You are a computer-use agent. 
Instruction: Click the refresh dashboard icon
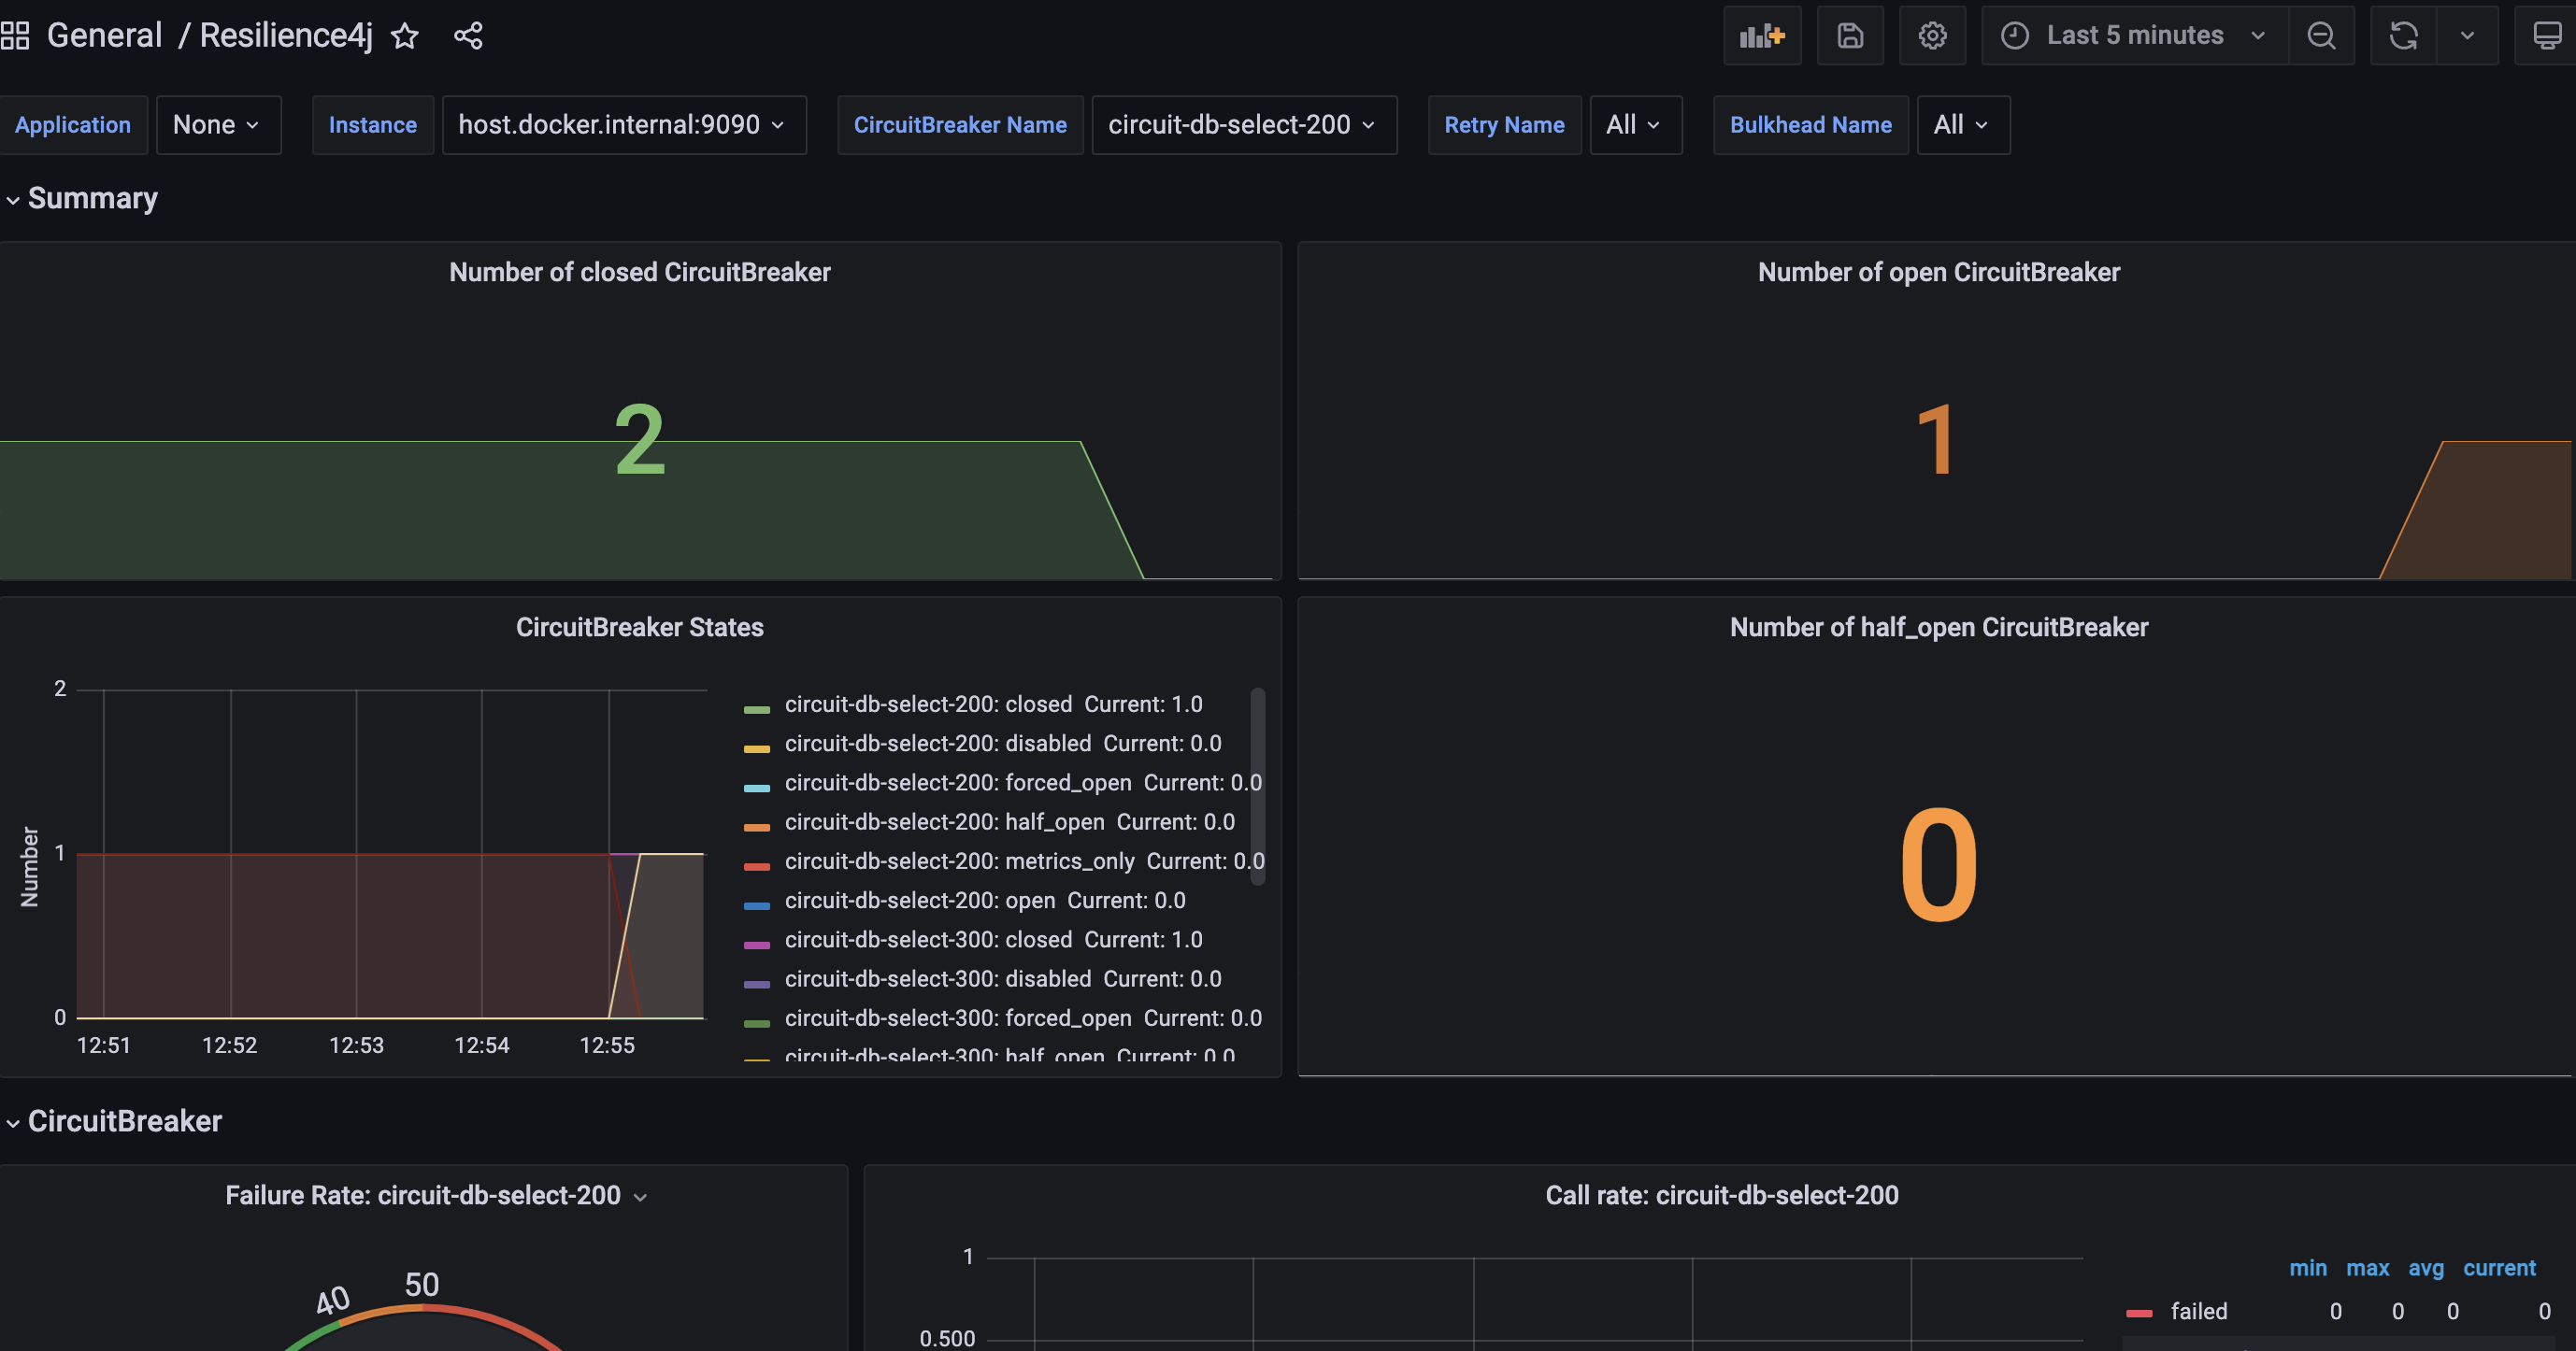click(x=2404, y=36)
